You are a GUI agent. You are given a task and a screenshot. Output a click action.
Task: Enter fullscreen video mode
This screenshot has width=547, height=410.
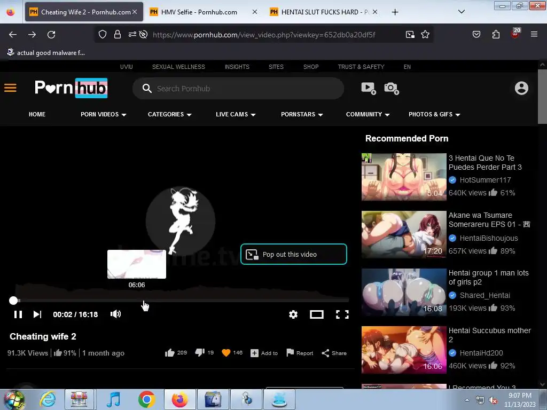click(342, 314)
